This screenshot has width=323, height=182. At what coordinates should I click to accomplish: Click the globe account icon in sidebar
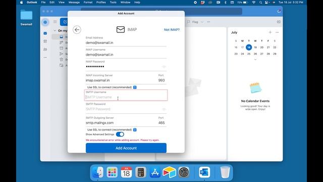coord(45,22)
